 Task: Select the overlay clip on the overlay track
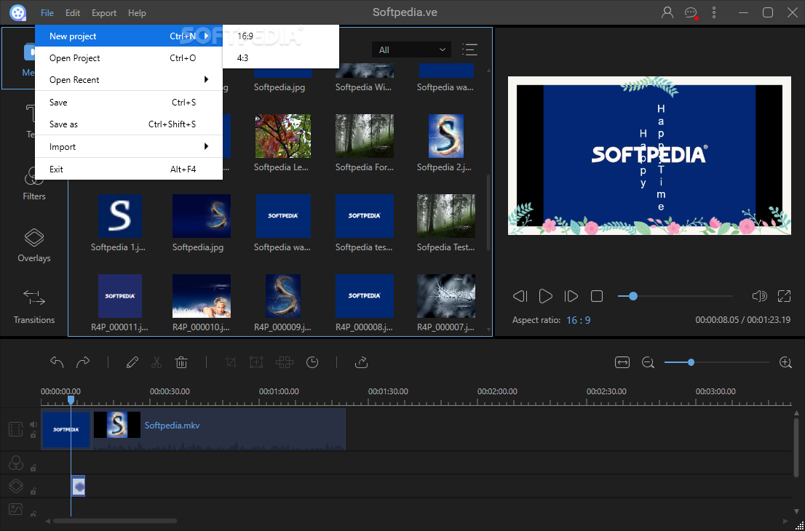[x=78, y=486]
